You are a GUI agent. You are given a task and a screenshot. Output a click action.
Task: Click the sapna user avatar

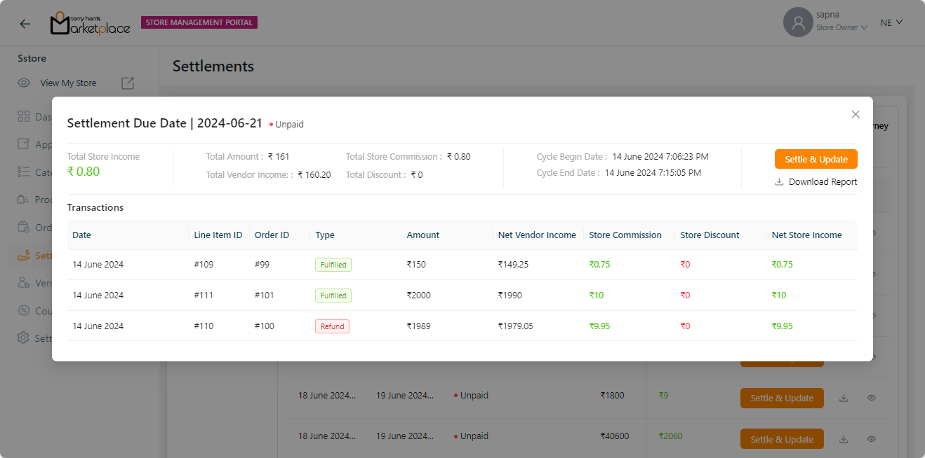tap(797, 22)
